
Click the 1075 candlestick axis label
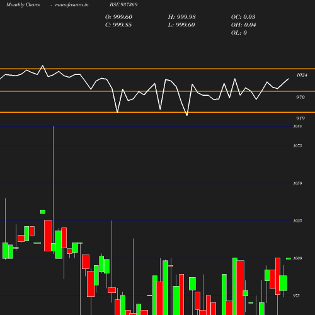[x=297, y=146]
